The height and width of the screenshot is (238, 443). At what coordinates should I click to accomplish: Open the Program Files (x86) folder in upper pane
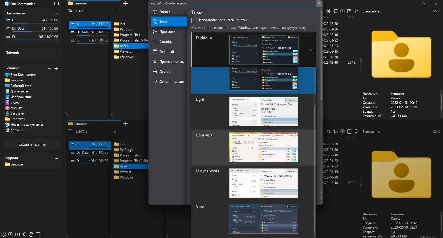(131, 40)
